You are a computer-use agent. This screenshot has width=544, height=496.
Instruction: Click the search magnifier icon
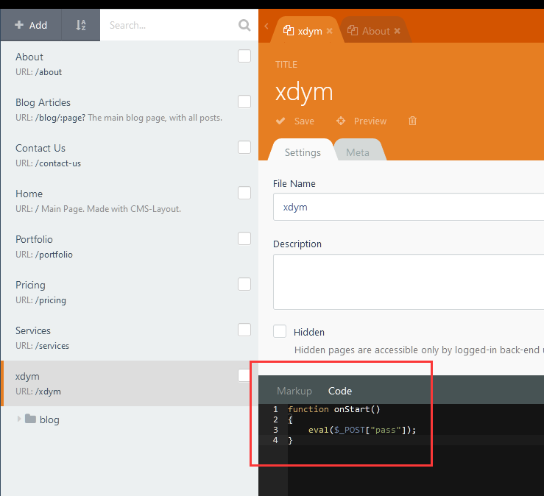(x=244, y=25)
